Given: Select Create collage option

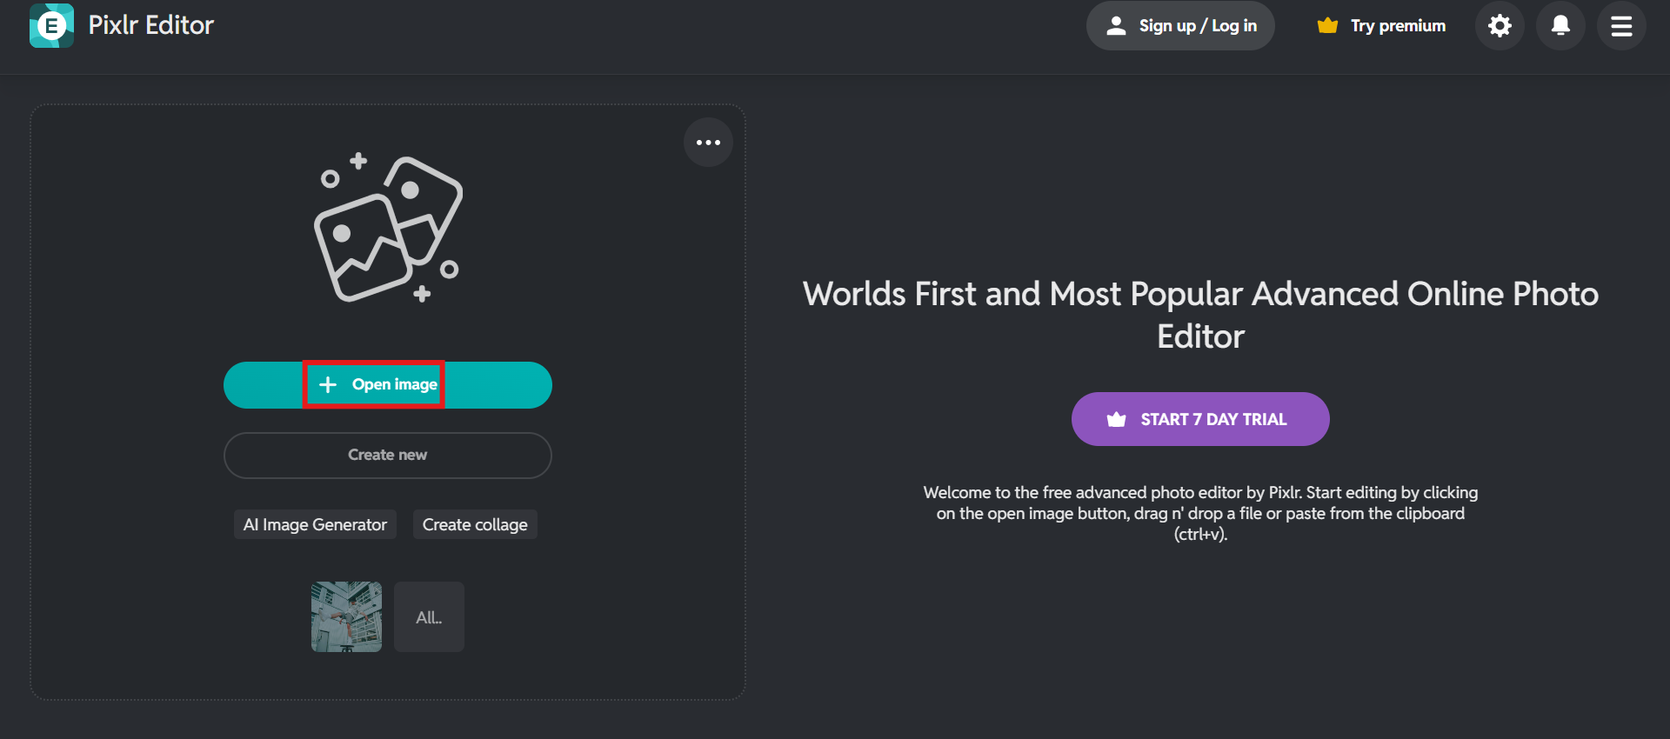Looking at the screenshot, I should tap(475, 525).
